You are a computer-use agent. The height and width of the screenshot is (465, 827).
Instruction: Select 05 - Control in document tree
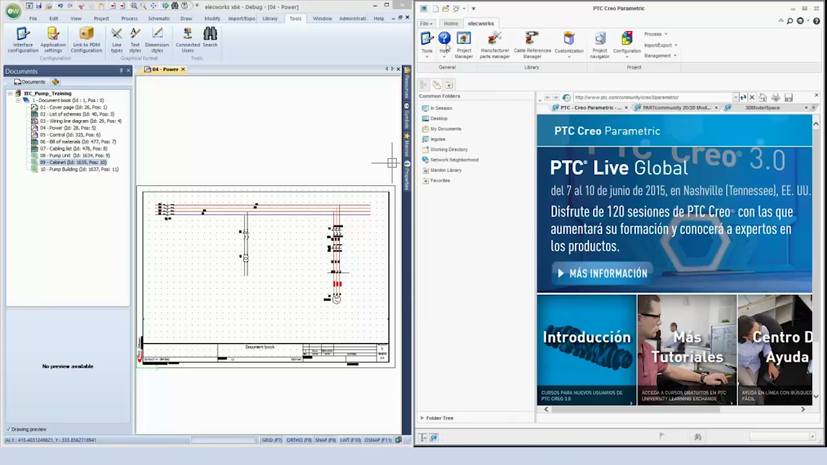[70, 135]
